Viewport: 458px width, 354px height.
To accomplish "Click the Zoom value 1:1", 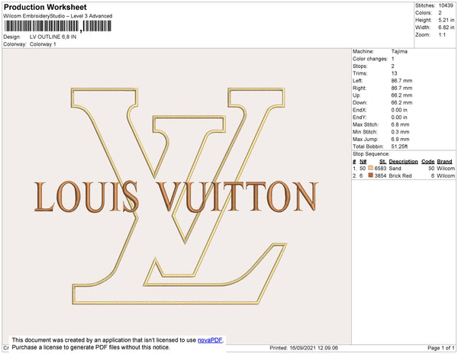I will [442, 35].
